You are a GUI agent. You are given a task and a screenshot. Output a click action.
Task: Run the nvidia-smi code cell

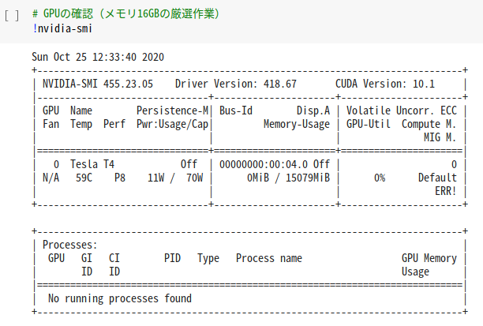[x=12, y=15]
